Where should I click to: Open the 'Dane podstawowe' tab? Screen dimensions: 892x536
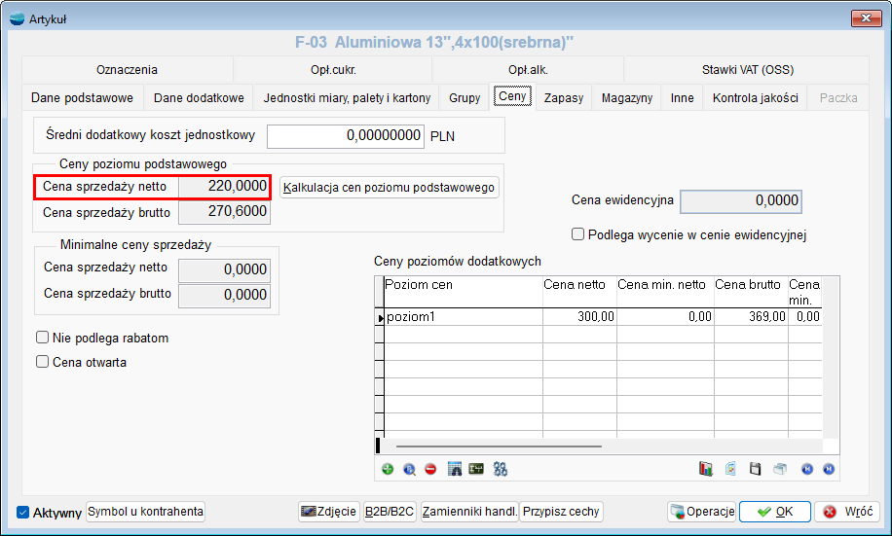tap(82, 98)
